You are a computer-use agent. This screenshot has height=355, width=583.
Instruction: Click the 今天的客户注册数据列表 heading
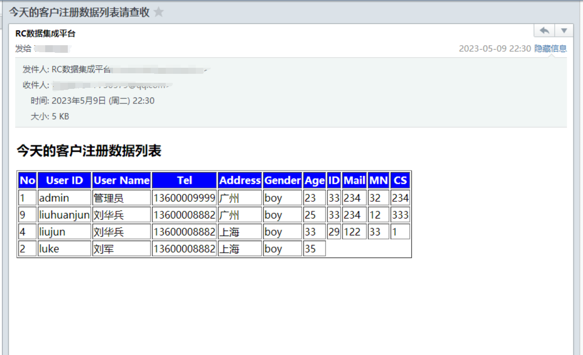pos(89,151)
